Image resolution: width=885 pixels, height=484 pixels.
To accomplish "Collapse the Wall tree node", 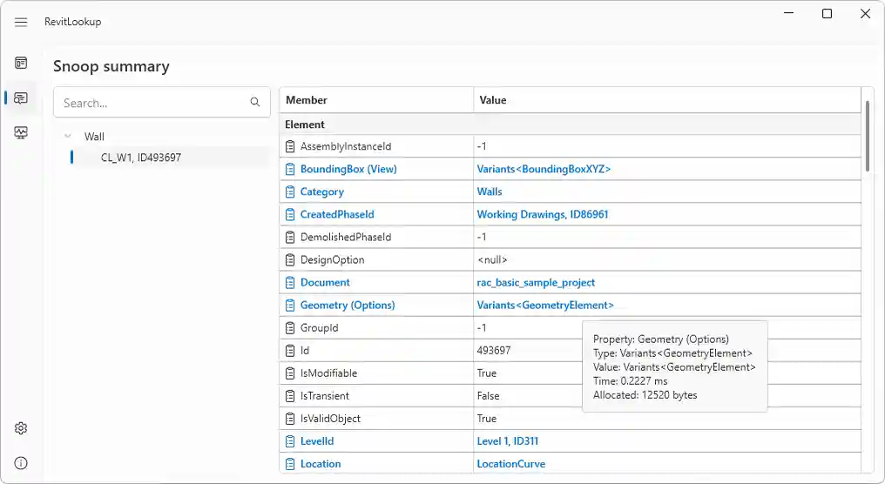I will tap(68, 137).
